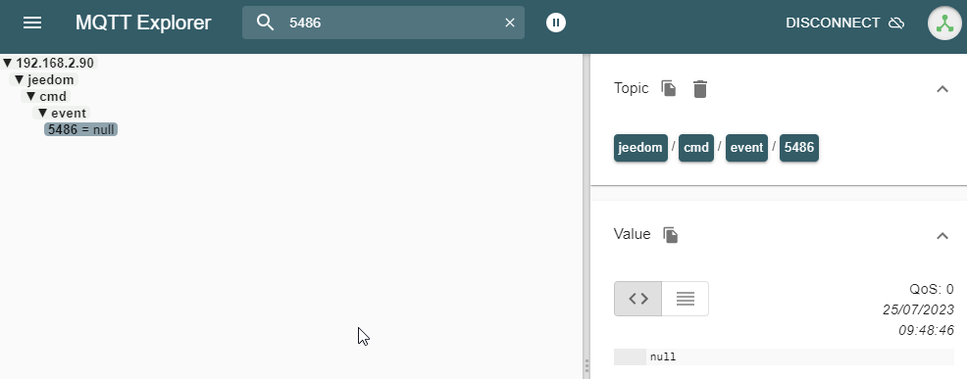Click the 25/07/2023 date text
967x379 pixels.
918,310
